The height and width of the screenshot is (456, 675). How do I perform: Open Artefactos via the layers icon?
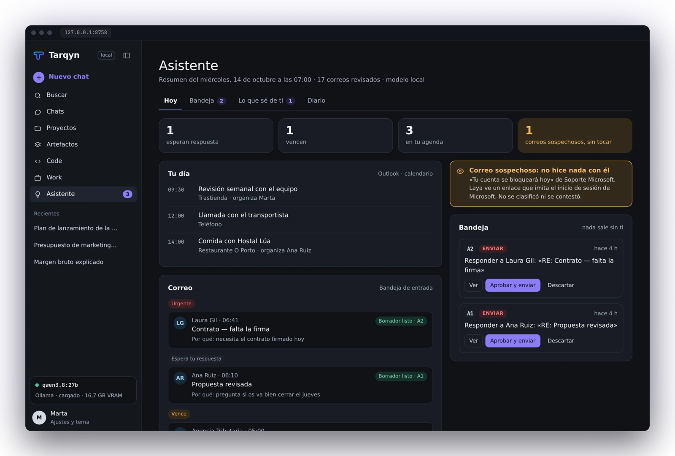(38, 145)
